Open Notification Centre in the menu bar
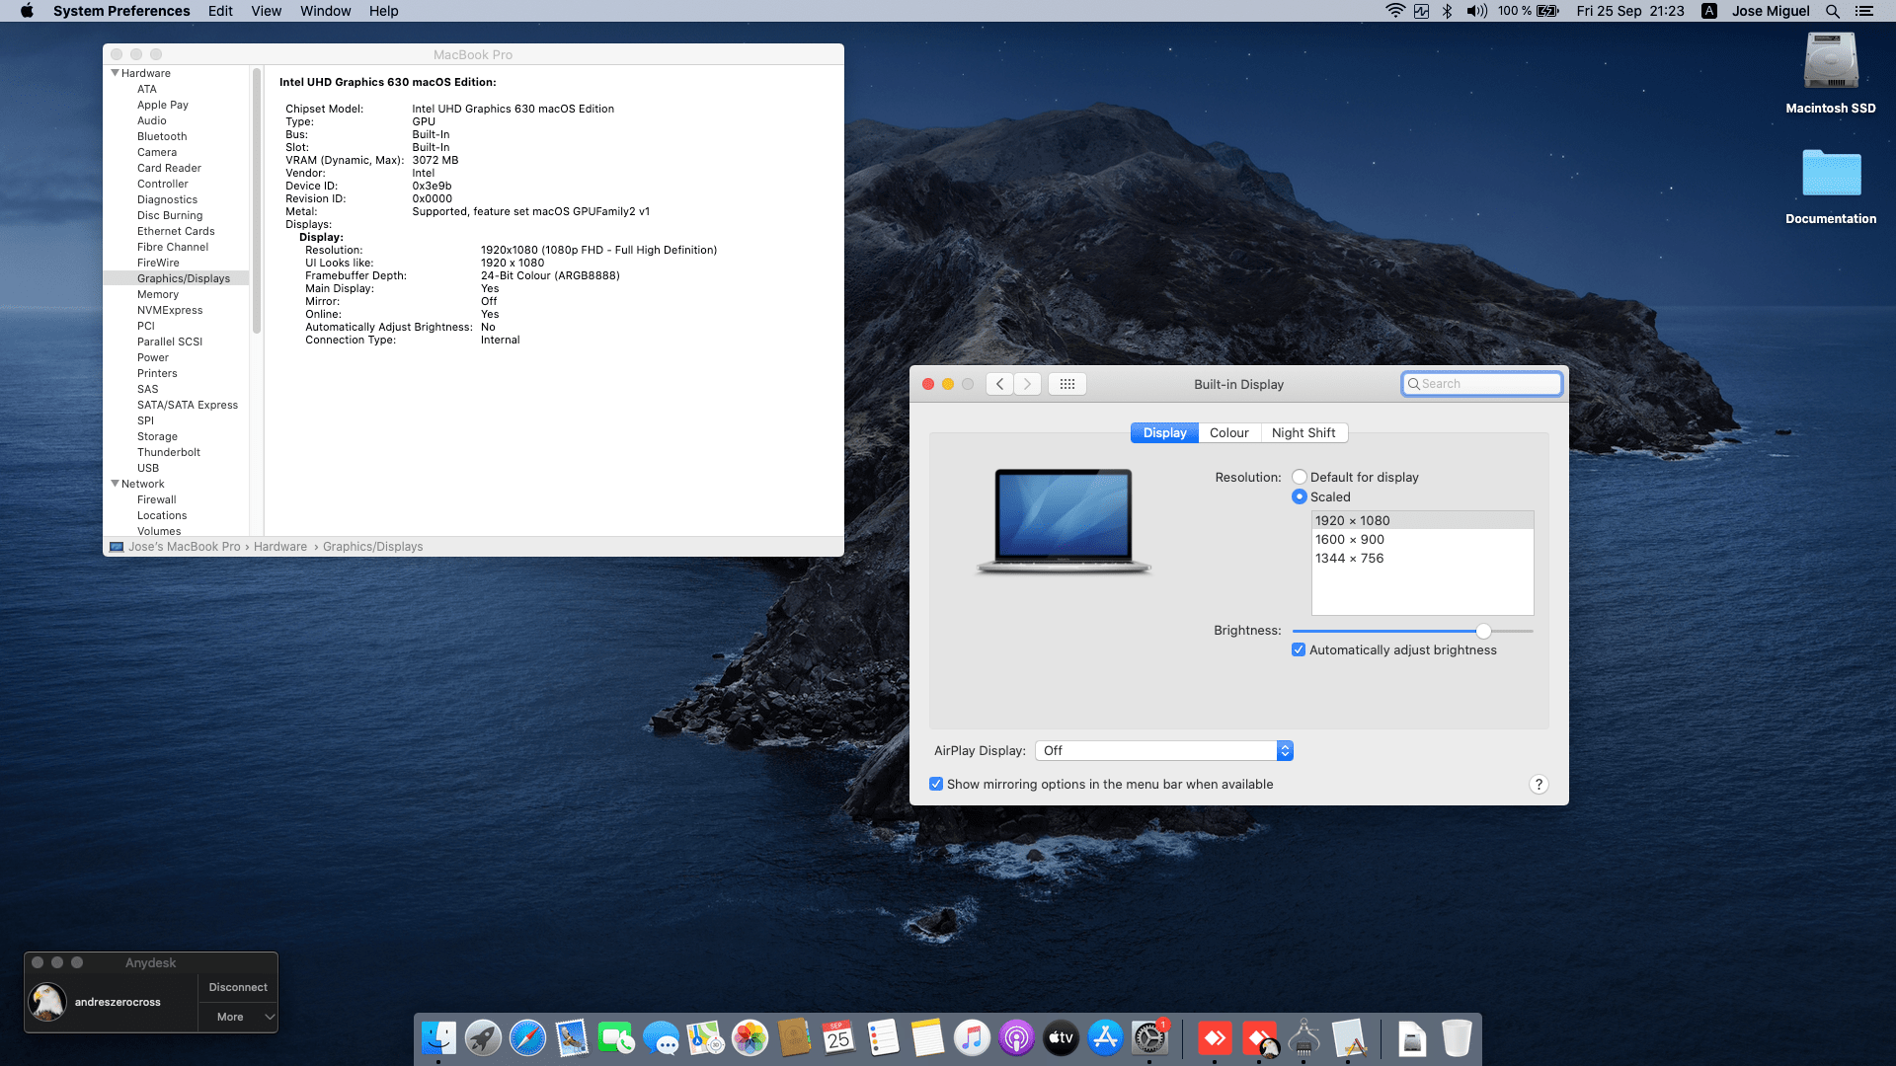Image resolution: width=1896 pixels, height=1066 pixels. click(x=1864, y=11)
